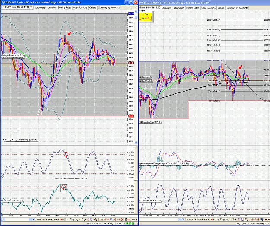Click the red crosshair icon in 15 min toolbar

point(249,220)
